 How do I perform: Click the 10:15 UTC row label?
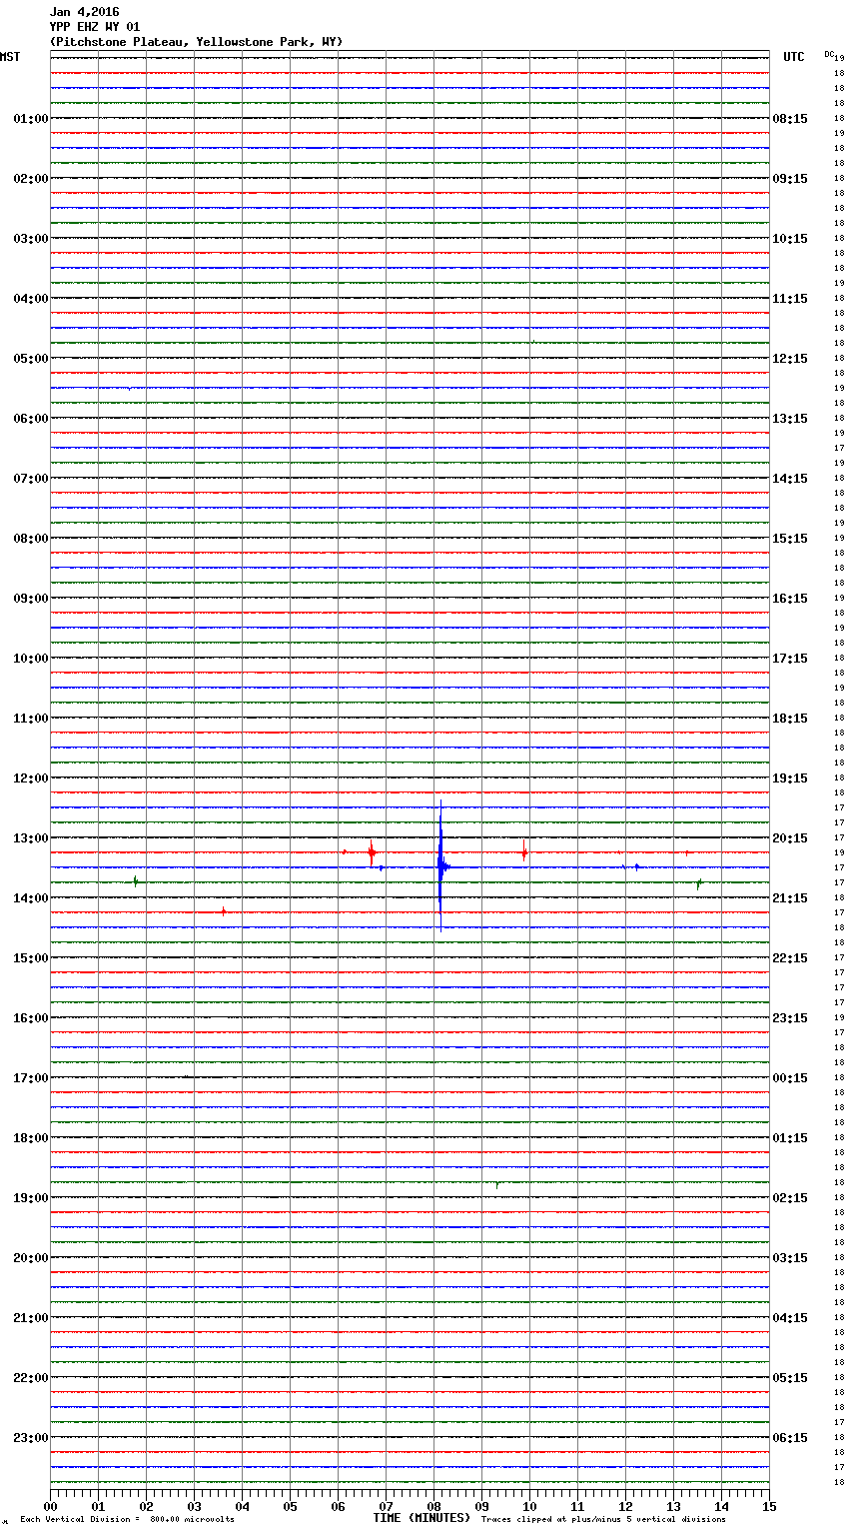(790, 239)
